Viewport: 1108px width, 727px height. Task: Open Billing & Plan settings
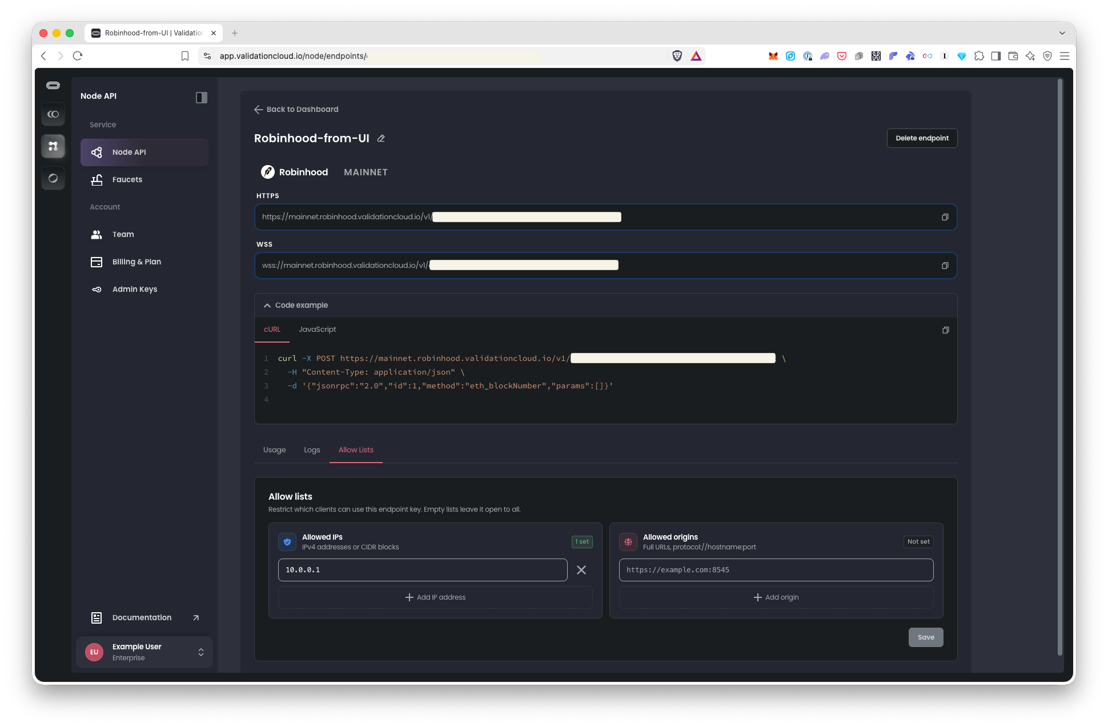point(144,262)
